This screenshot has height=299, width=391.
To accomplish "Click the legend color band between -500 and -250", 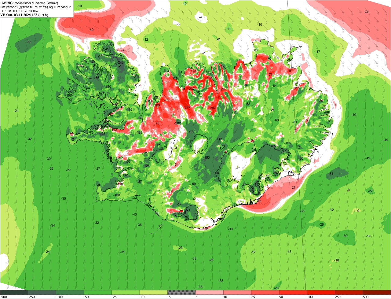I will tap(14, 292).
